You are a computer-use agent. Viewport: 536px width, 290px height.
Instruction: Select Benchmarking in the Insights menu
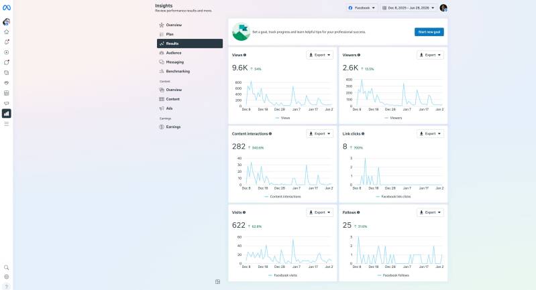point(178,71)
